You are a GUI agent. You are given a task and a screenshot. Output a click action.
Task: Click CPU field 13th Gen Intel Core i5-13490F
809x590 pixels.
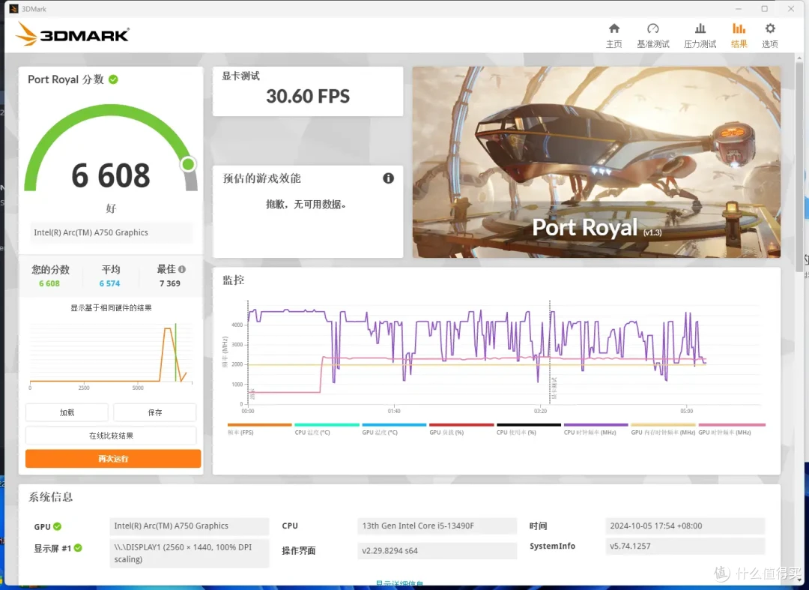click(x=437, y=526)
